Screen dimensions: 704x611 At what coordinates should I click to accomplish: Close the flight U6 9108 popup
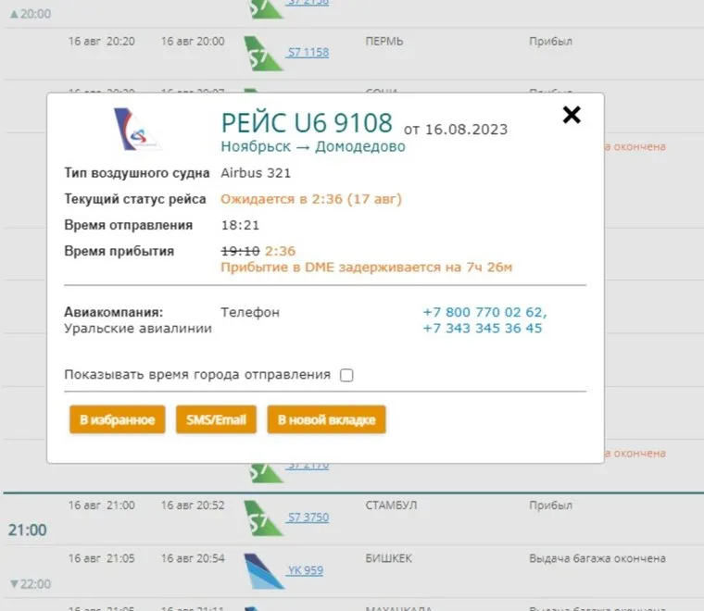572,115
